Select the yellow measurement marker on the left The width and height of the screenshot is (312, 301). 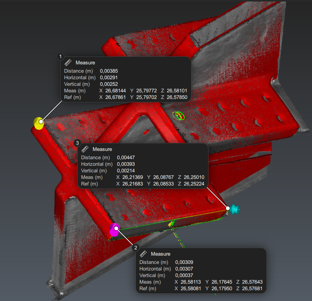39,123
